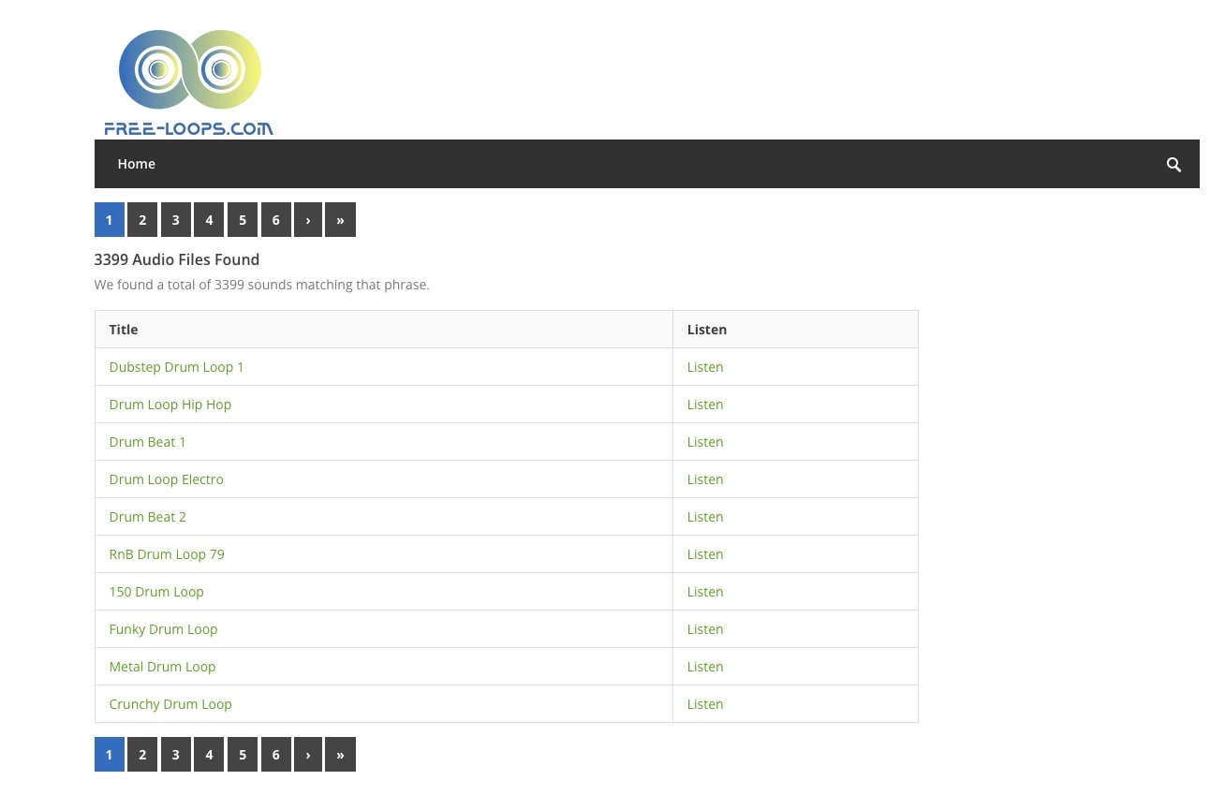Open the Crunchy Drum Loop link

point(170,704)
